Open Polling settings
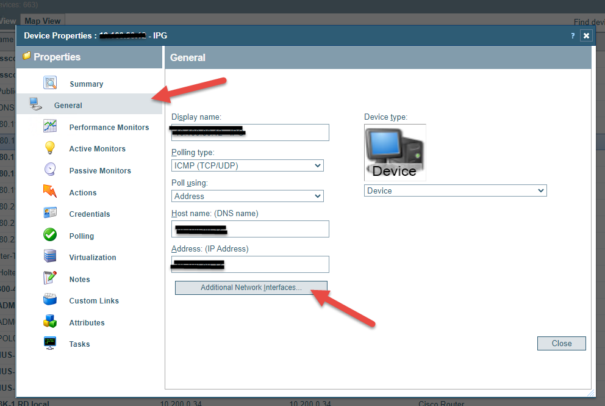This screenshot has height=406, width=605. pyautogui.click(x=81, y=236)
